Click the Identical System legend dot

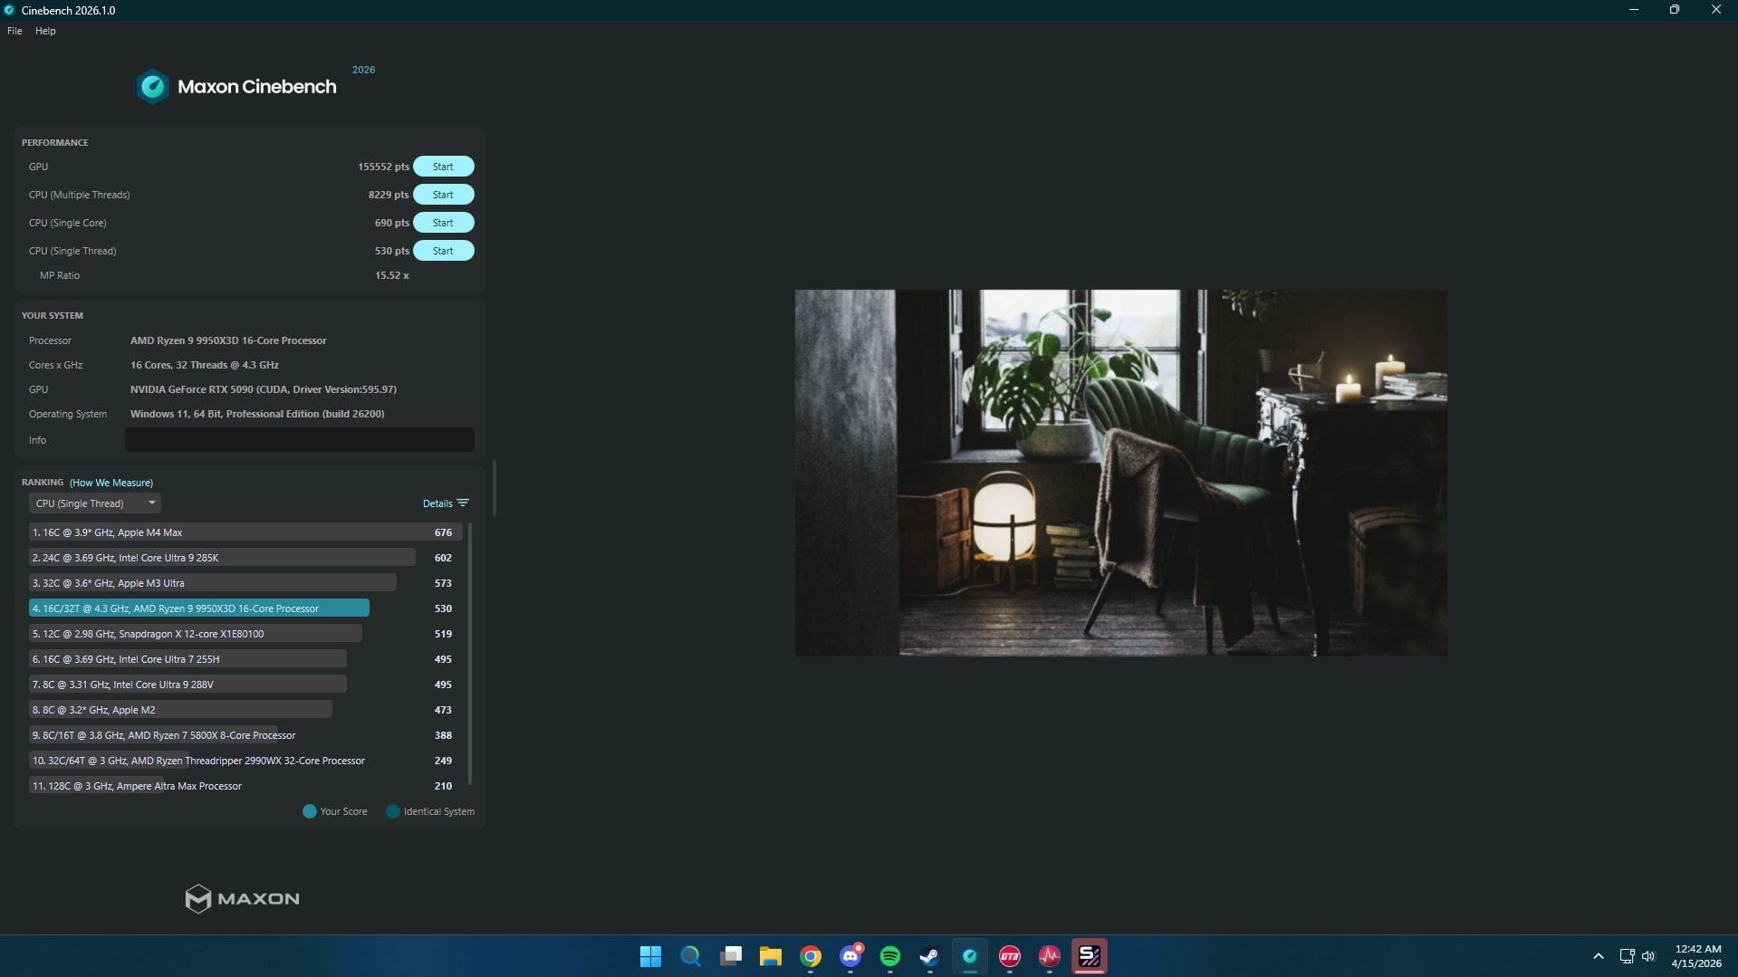click(x=393, y=811)
